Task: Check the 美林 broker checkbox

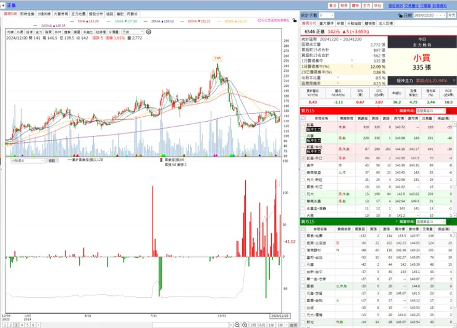Action: [303, 166]
